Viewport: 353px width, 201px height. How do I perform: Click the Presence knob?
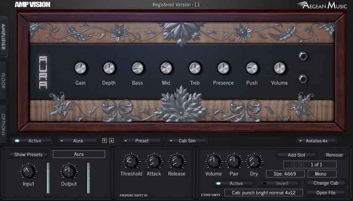(223, 68)
